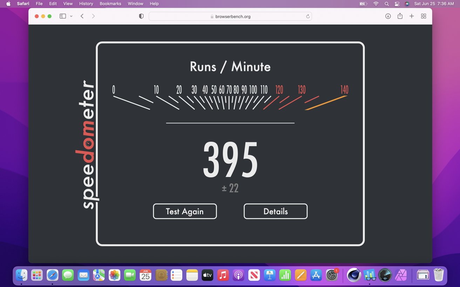
Task: Open the File menu
Action: click(39, 3)
